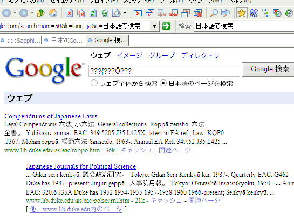This screenshot has height=220, width=294.
Task: Open the ディレクトリ search category link
Action: (201, 56)
